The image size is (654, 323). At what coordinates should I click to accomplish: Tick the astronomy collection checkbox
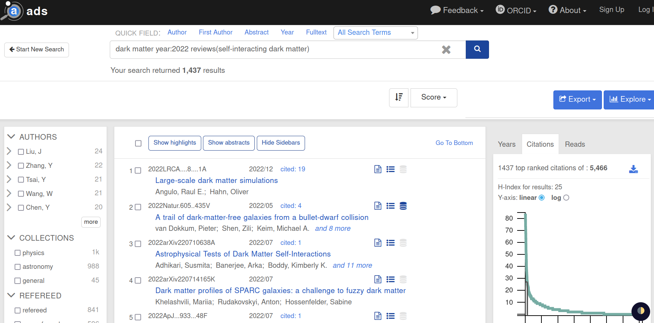18,267
